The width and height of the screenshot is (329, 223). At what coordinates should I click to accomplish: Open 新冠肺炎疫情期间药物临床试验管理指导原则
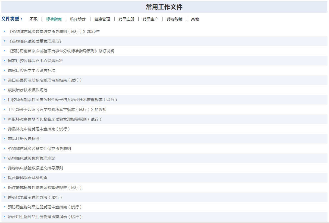click(x=55, y=119)
